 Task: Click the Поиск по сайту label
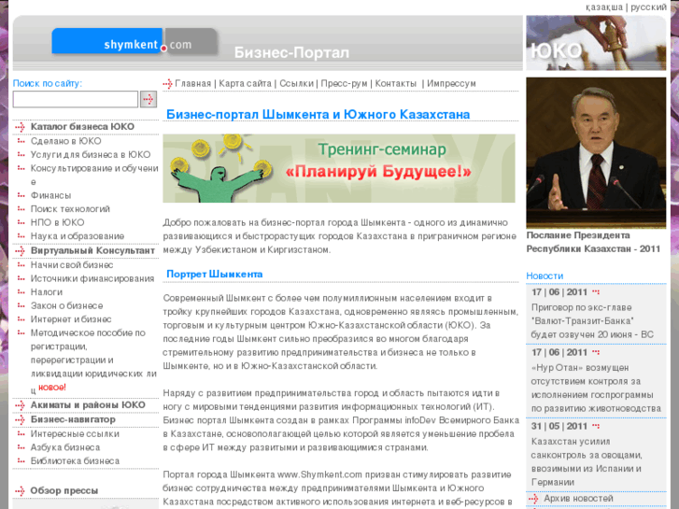pos(48,83)
